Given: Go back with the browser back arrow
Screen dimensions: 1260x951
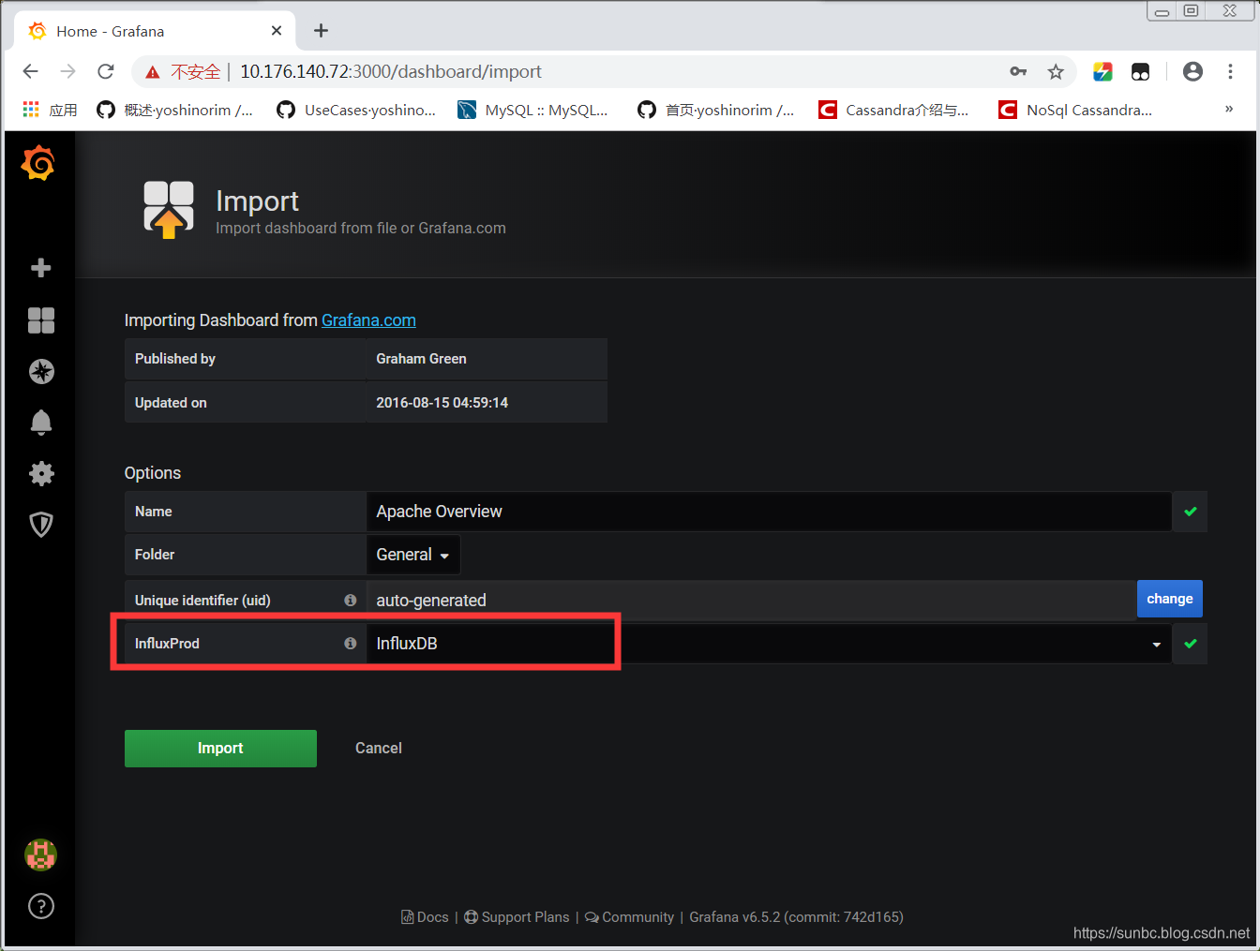Looking at the screenshot, I should [x=30, y=71].
